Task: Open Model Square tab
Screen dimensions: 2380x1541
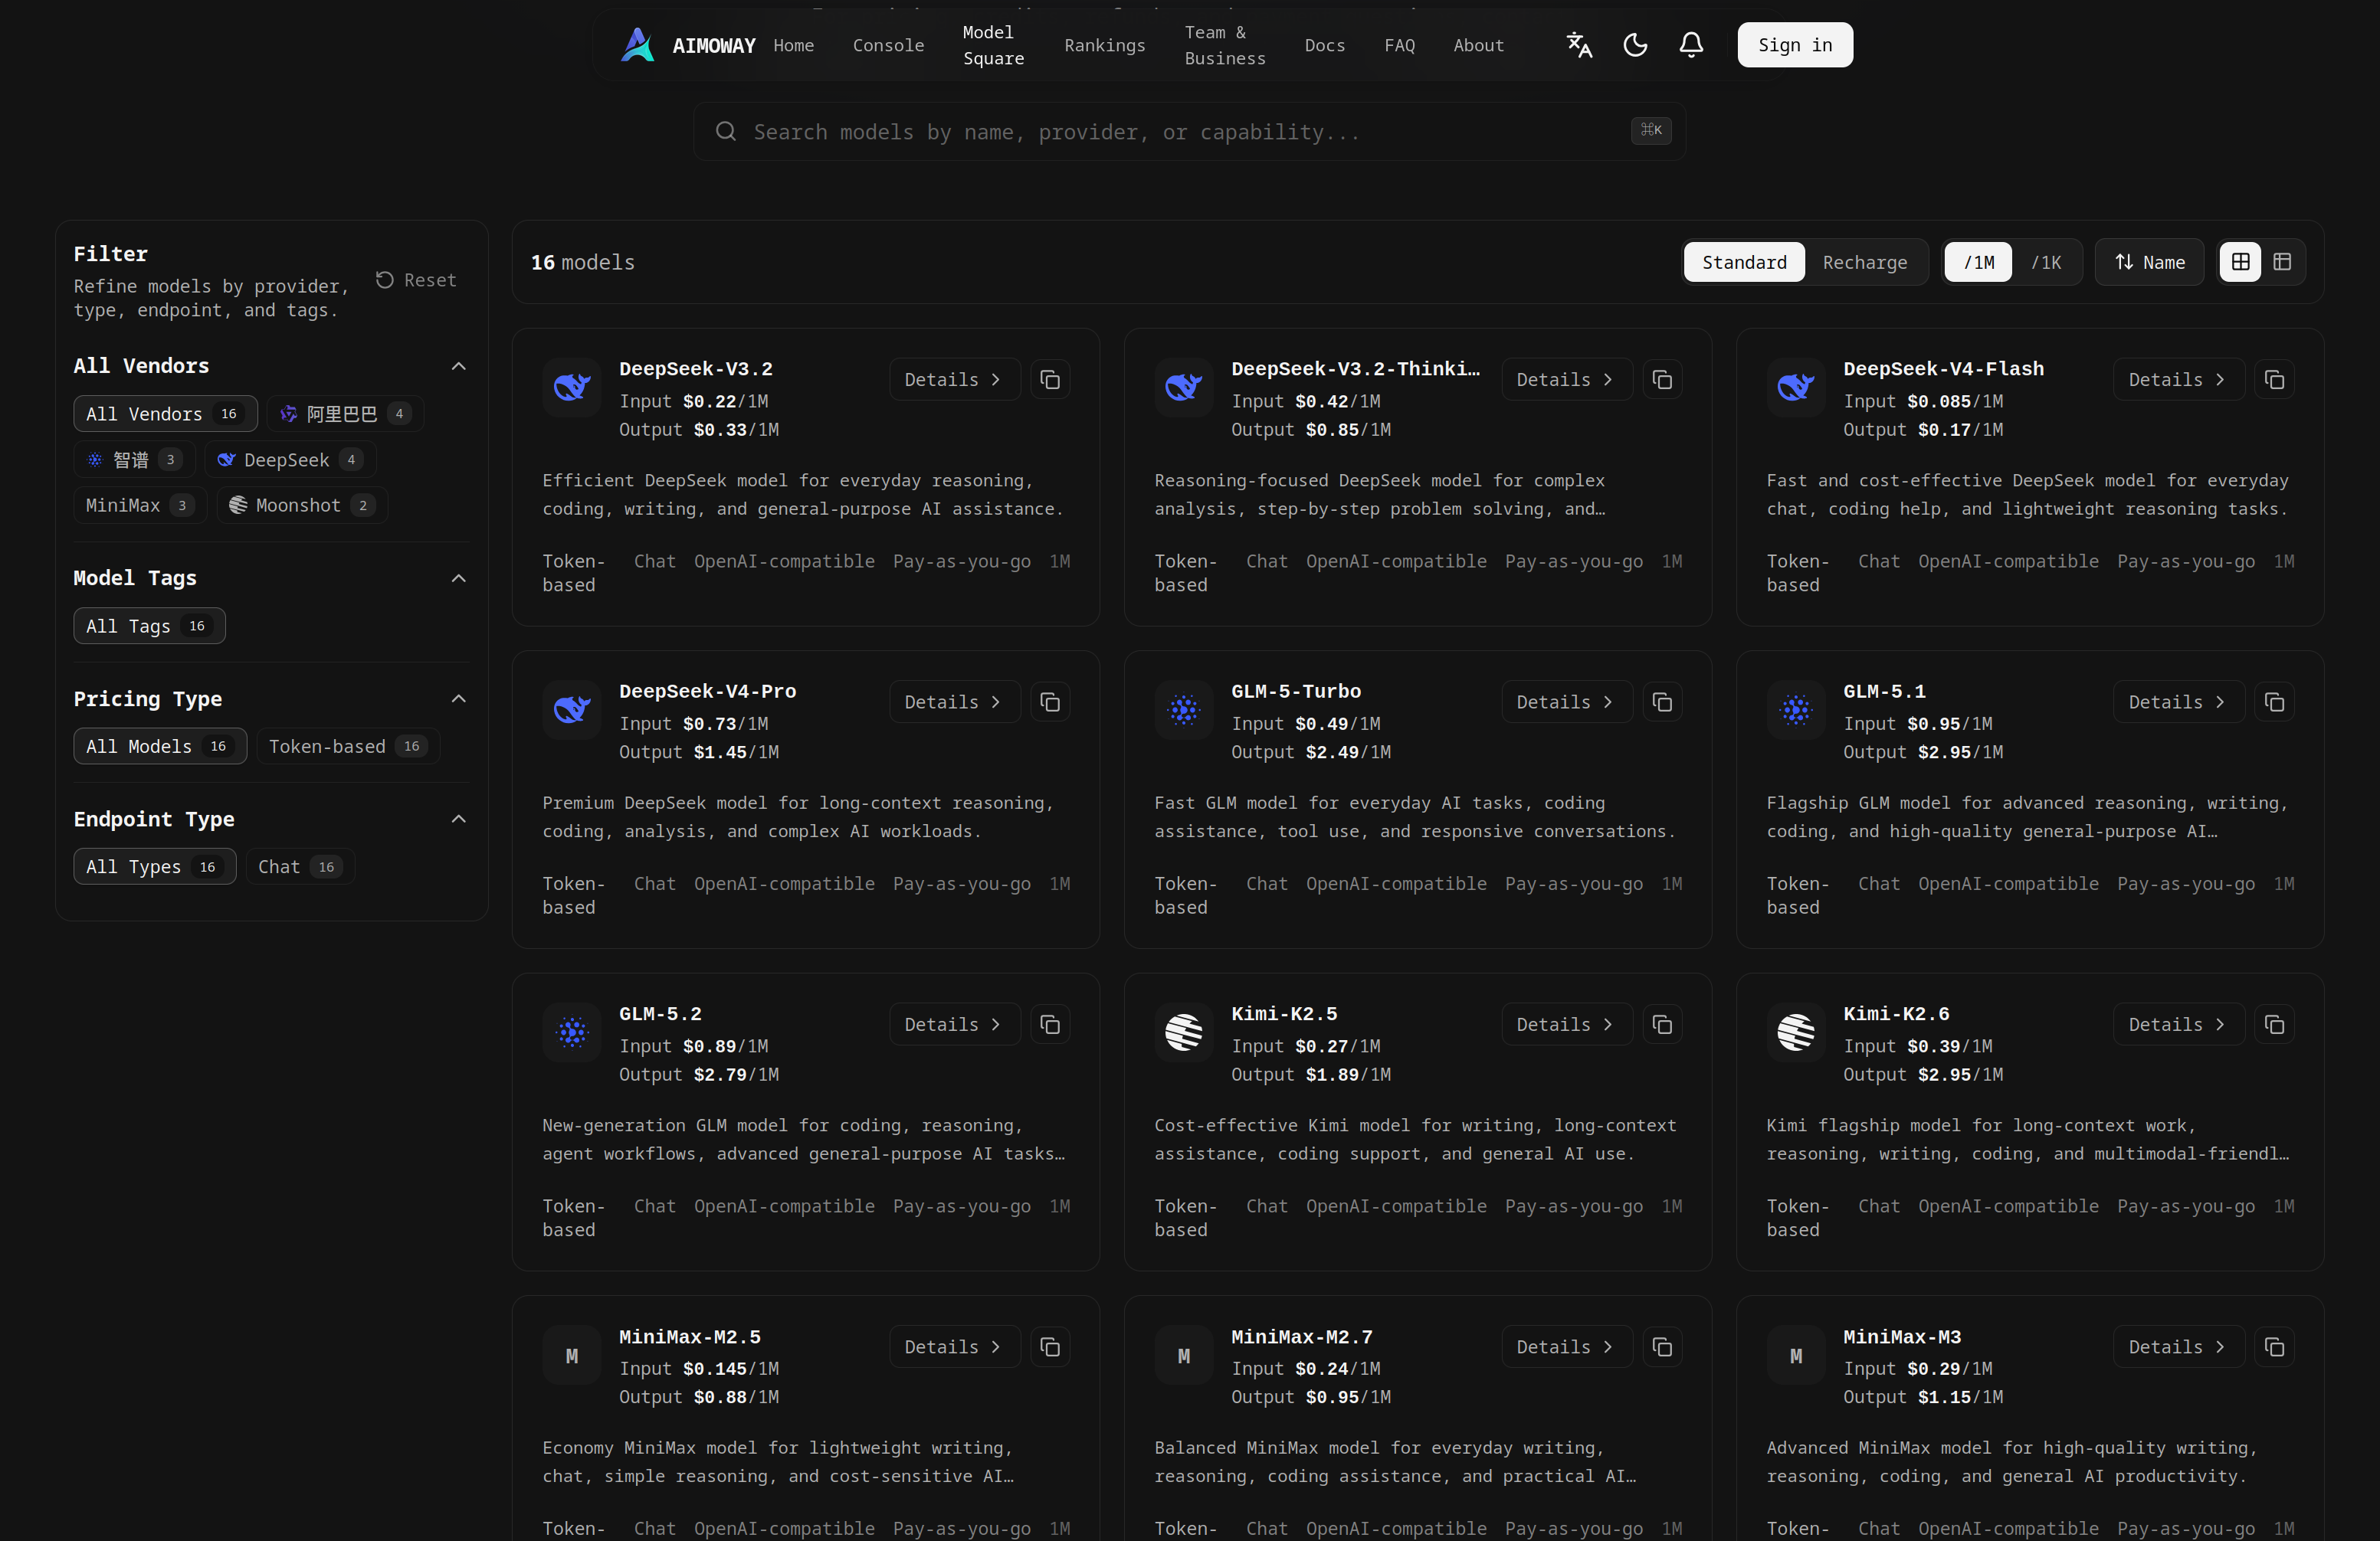Action: tap(993, 45)
